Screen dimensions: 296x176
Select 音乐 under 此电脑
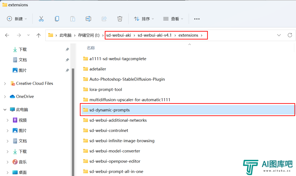pos(23,162)
